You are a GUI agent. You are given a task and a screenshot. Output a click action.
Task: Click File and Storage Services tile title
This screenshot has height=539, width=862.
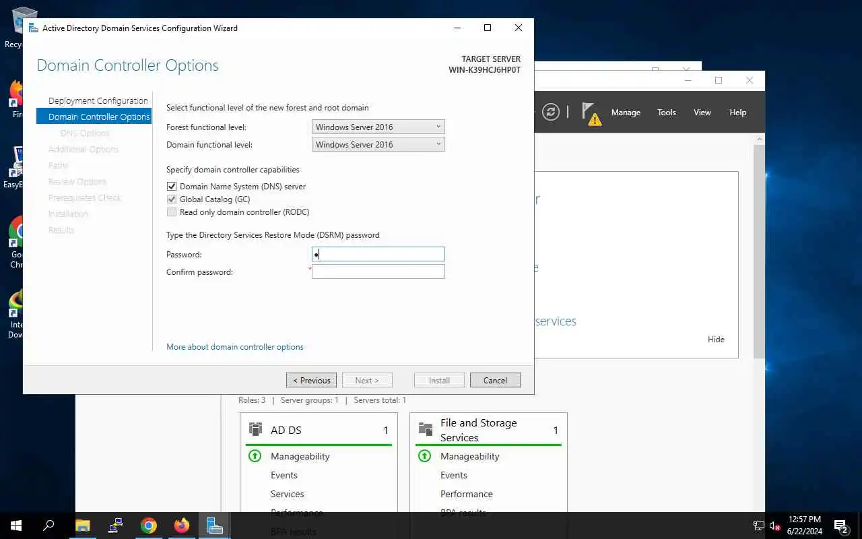[x=478, y=430]
